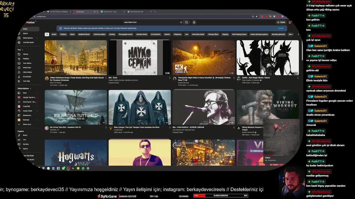
Task: Select the Chicago Blues filter chip
Action: [x=213, y=34]
